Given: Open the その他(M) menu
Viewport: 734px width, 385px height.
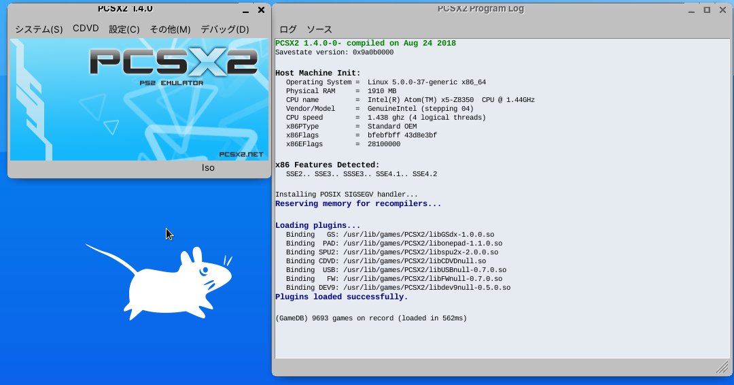Looking at the screenshot, I should [x=170, y=29].
